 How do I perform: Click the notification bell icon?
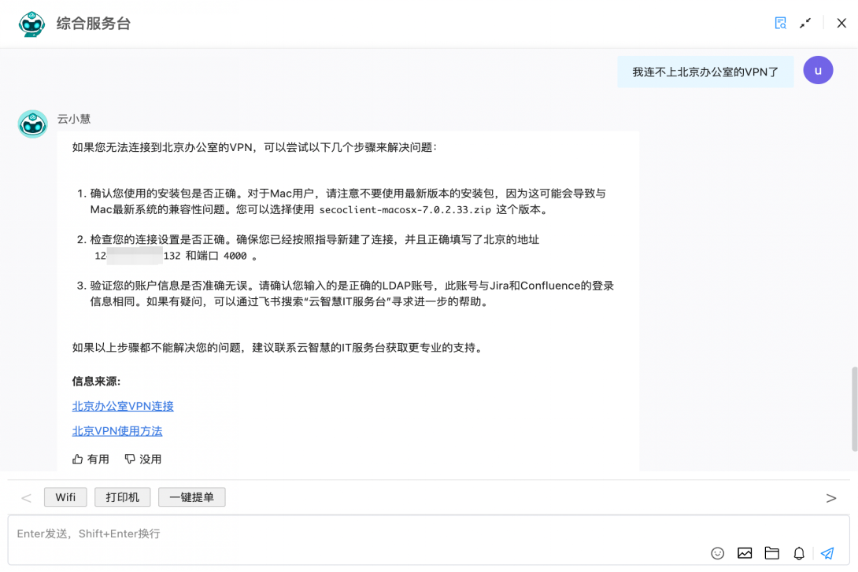click(799, 553)
